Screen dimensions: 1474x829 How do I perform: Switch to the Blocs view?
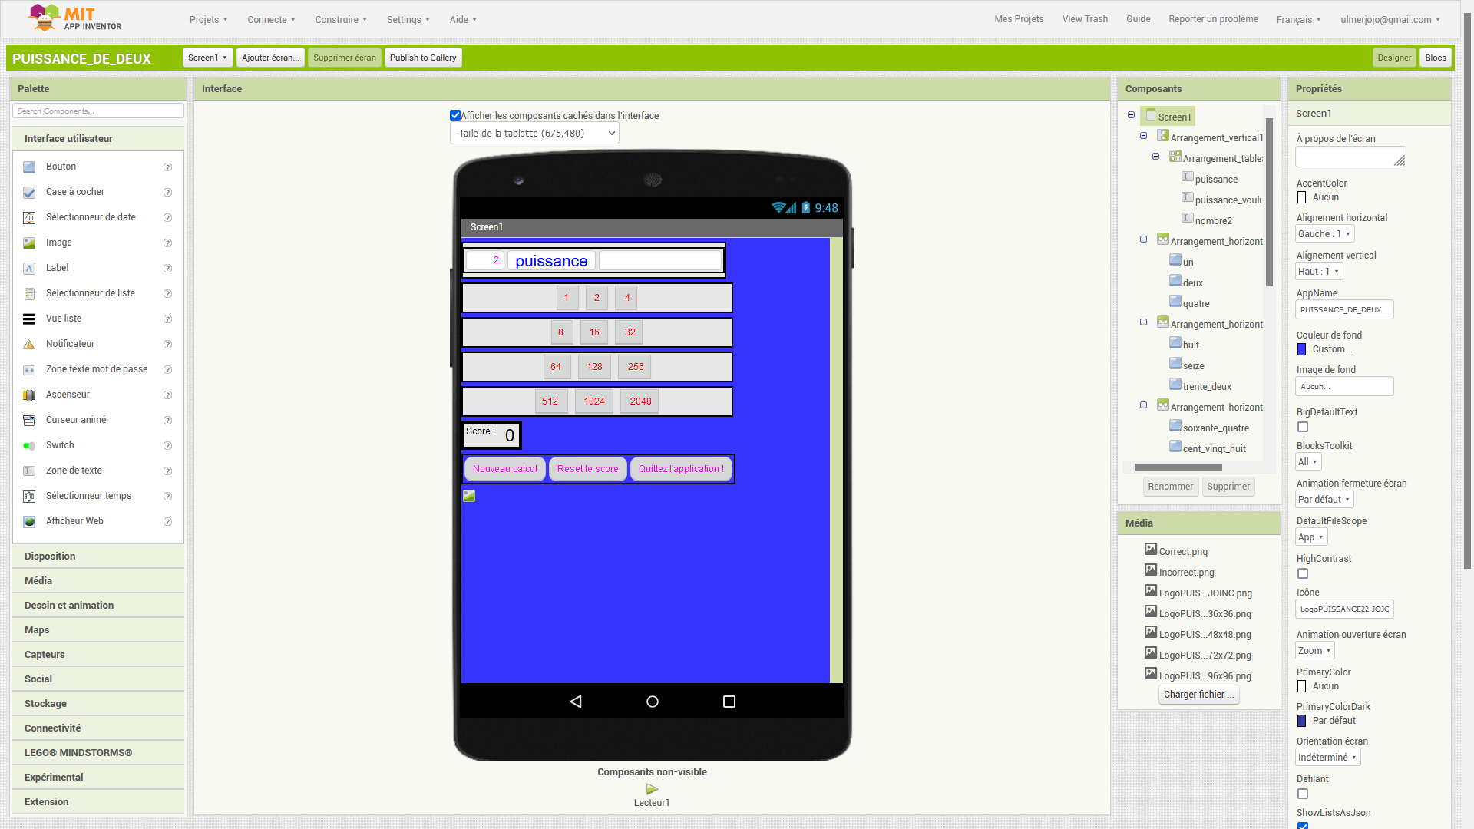pyautogui.click(x=1435, y=58)
